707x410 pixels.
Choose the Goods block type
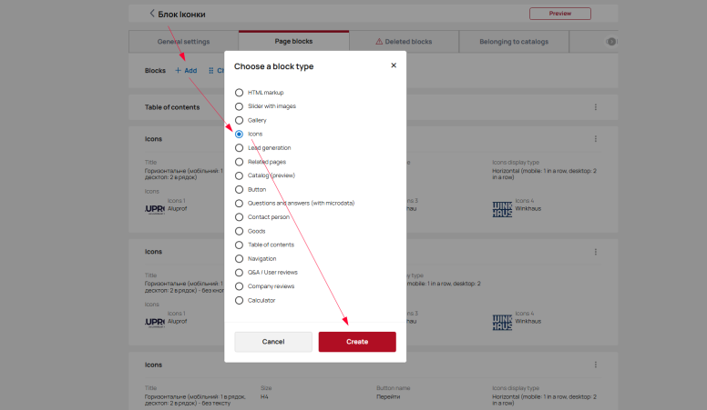point(239,231)
